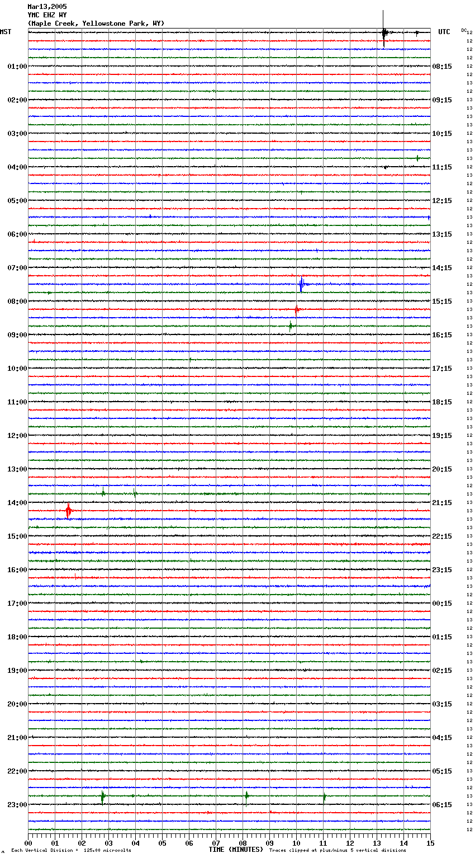
Task: Select the '12:00' MST time label
Action: [x=17, y=436]
